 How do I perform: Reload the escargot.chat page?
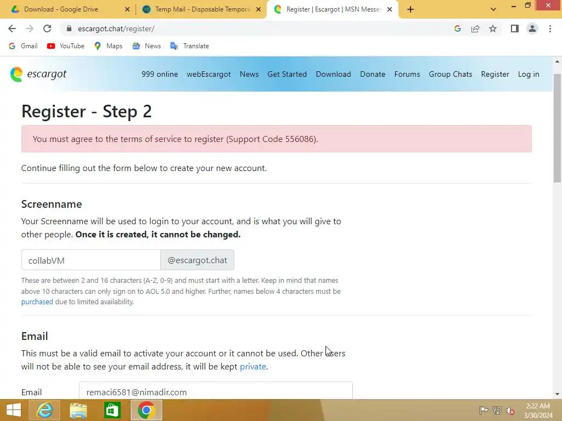point(47,29)
